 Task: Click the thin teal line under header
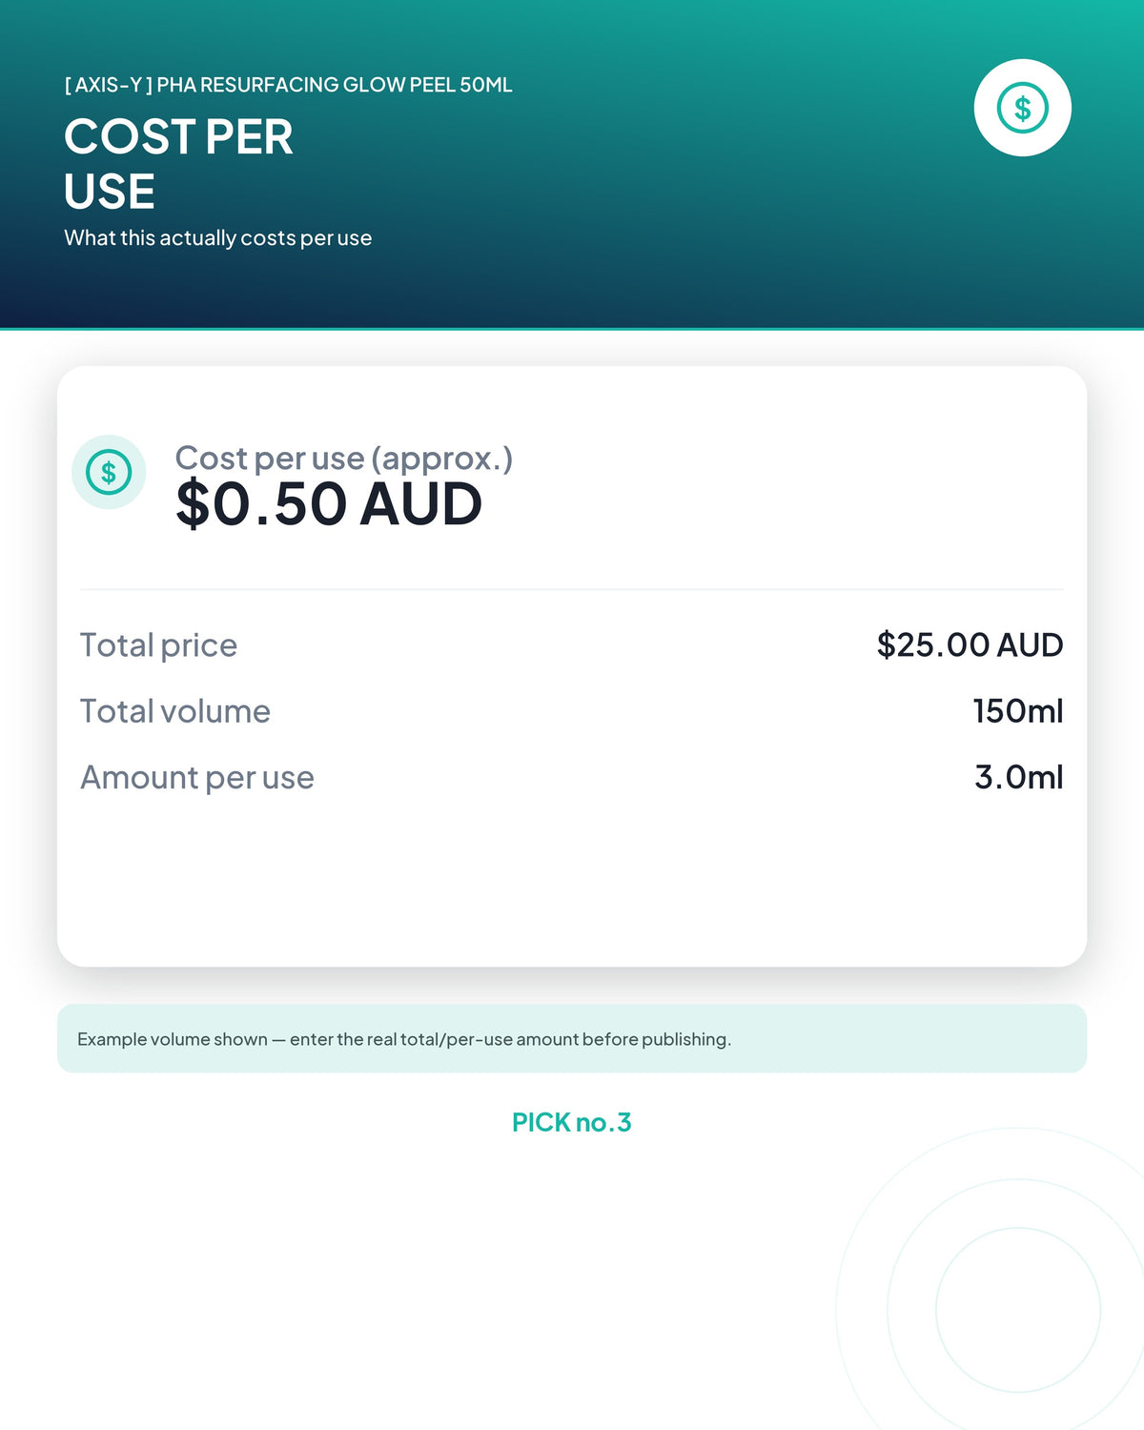click(572, 329)
